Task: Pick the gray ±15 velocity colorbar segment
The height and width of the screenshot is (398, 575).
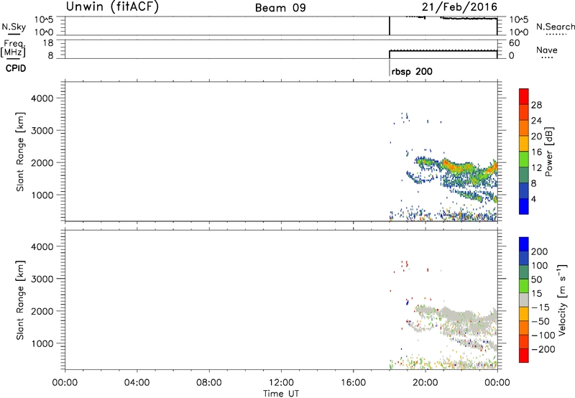Action: 524,300
